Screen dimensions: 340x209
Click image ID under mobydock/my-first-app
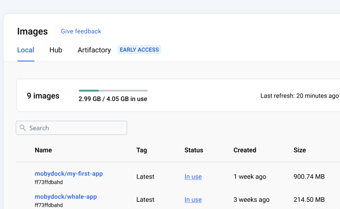click(49, 182)
